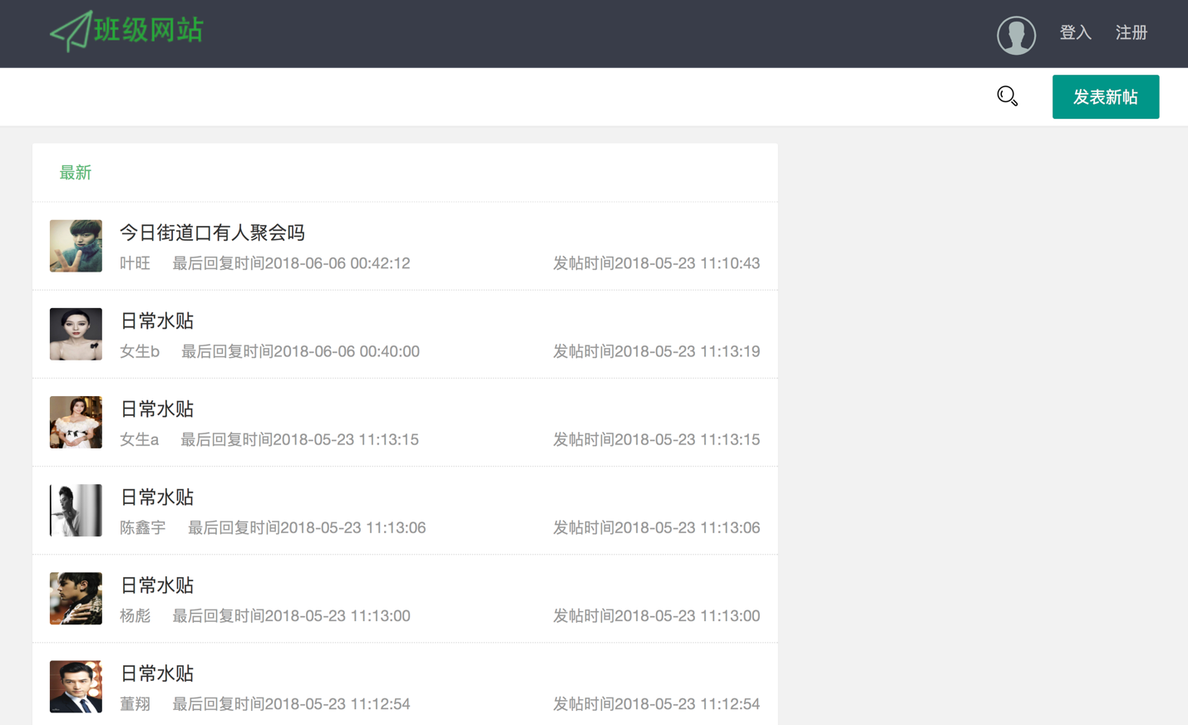Viewport: 1188px width, 725px height.
Task: Click 最后回复时间2018-06-06 00:40:00 text
Action: (x=300, y=351)
